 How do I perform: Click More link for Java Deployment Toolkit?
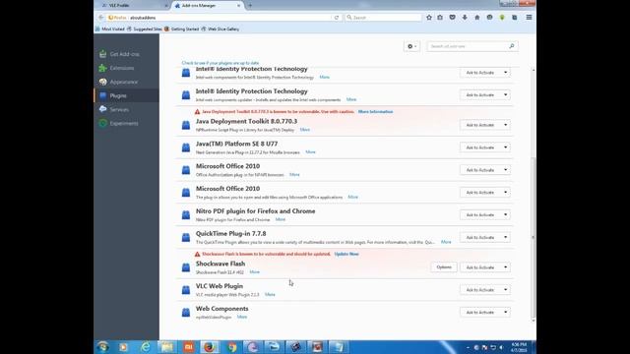305,130
